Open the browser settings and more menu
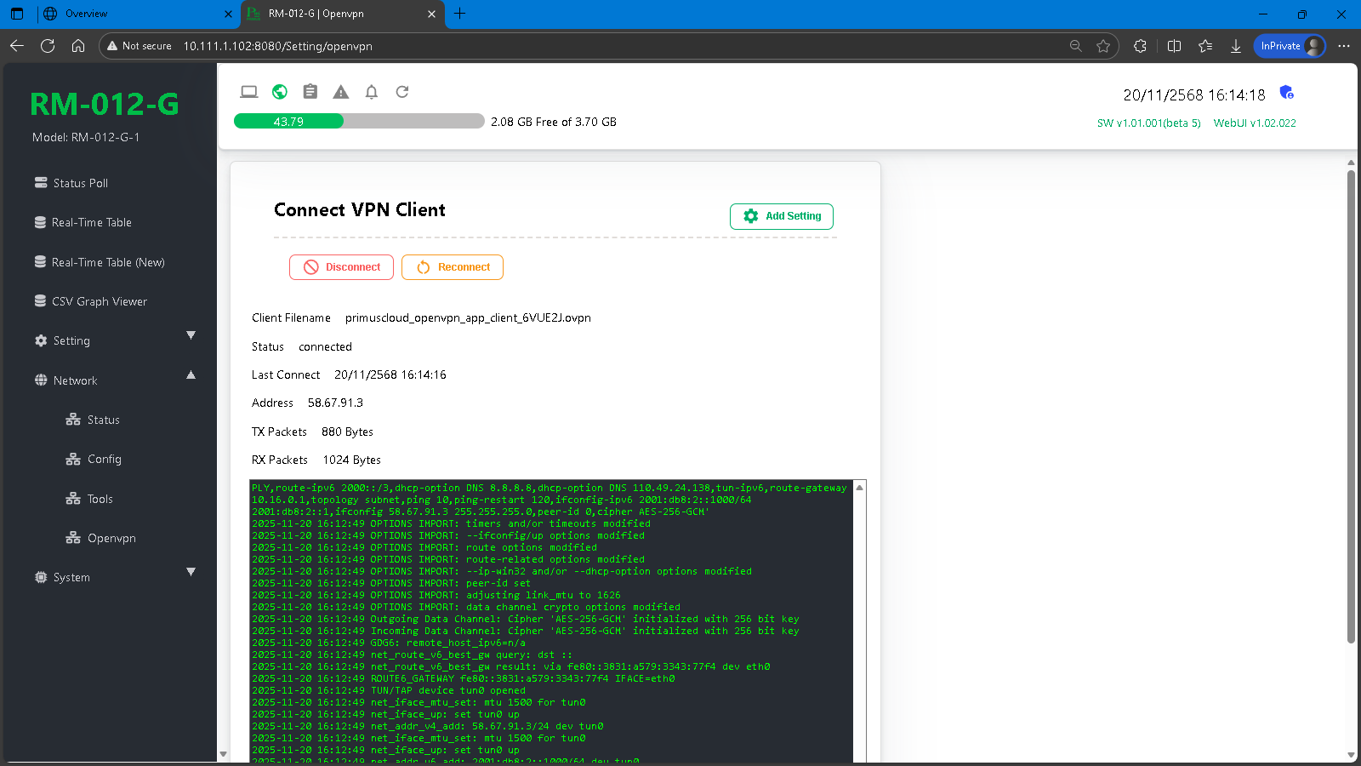 coord(1344,46)
